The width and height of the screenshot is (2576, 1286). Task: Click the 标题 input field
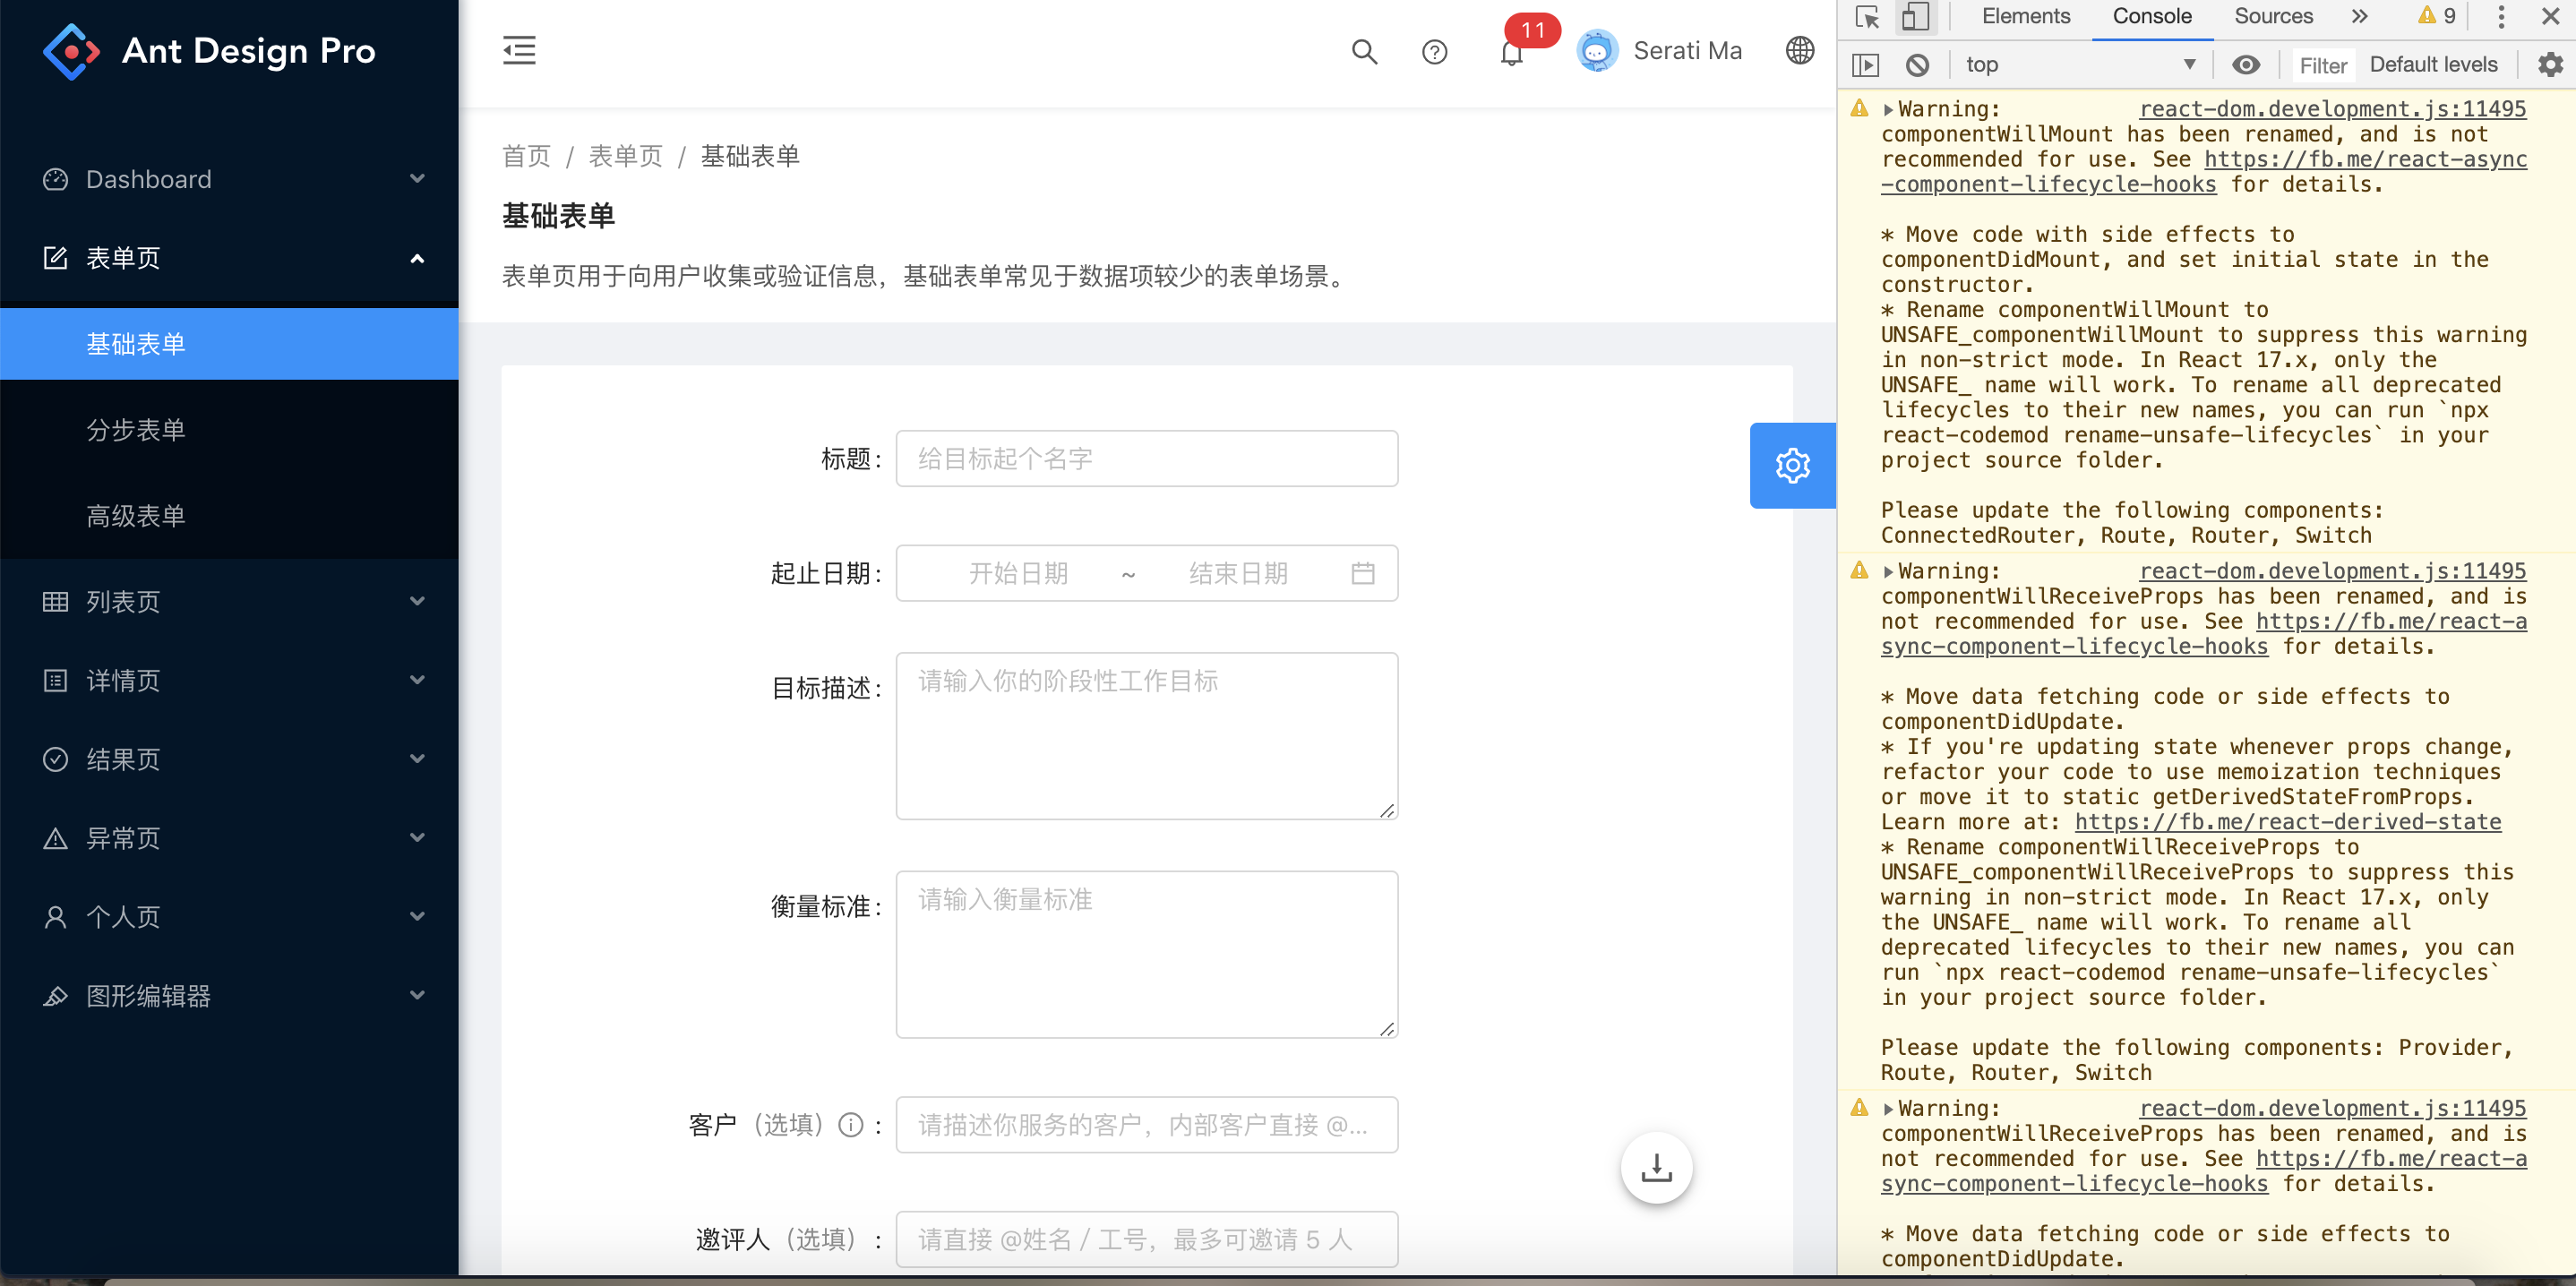[1146, 458]
